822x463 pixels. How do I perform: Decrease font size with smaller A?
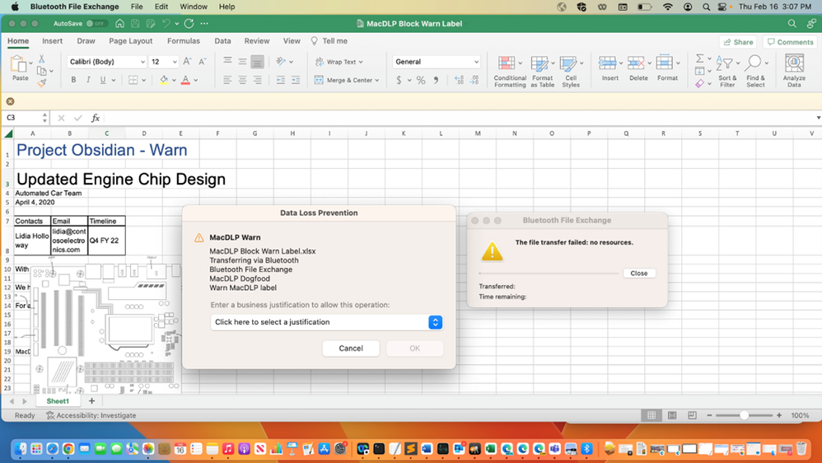coord(203,61)
